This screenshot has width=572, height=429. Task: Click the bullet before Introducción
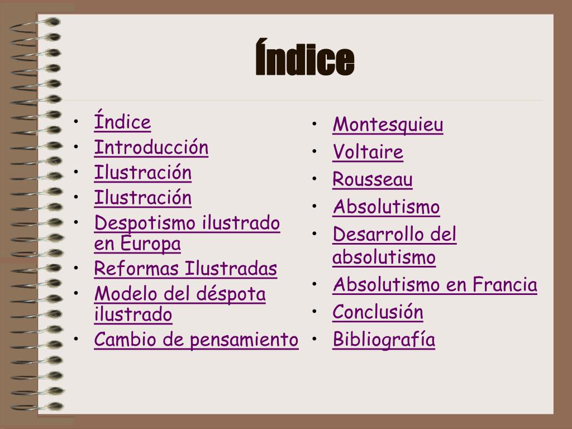click(x=76, y=147)
